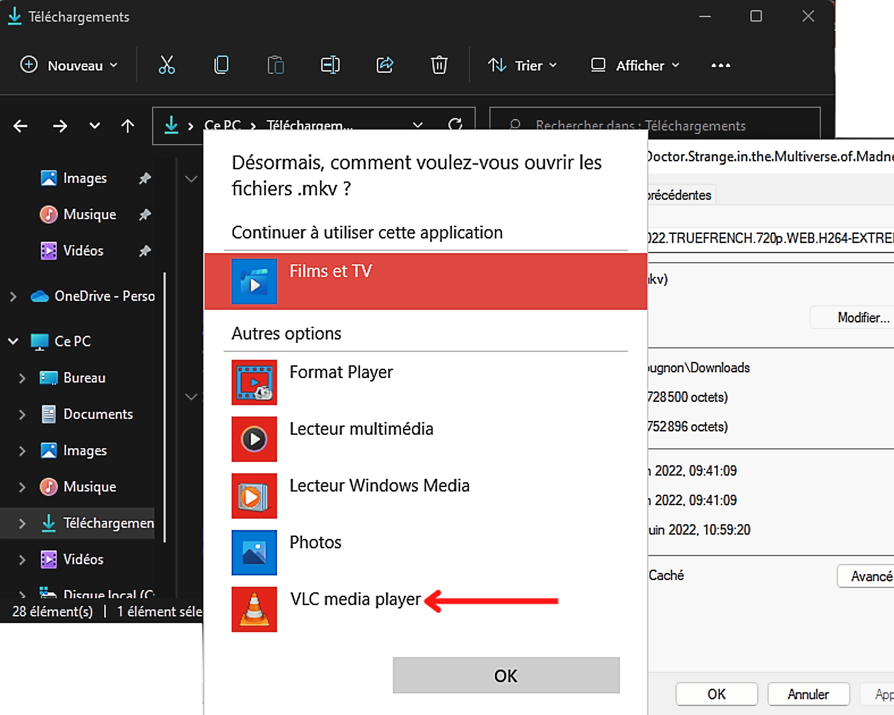Expand OneDrive - Perso tree node
This screenshot has height=715, width=894.
click(13, 296)
